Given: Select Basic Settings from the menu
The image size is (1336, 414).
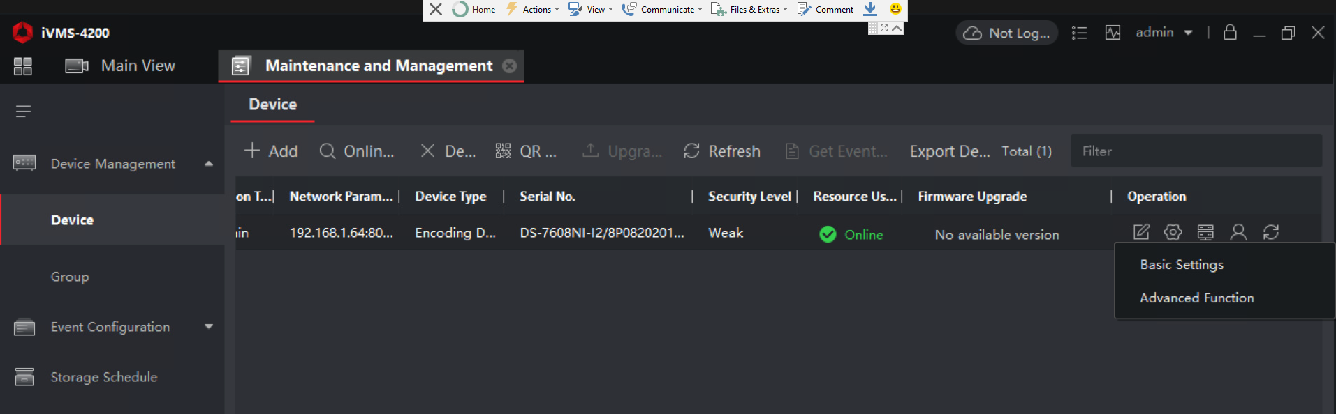Looking at the screenshot, I should 1182,265.
